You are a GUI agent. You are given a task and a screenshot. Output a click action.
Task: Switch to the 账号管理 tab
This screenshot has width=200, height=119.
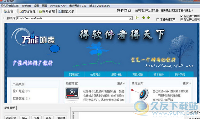click(47, 11)
